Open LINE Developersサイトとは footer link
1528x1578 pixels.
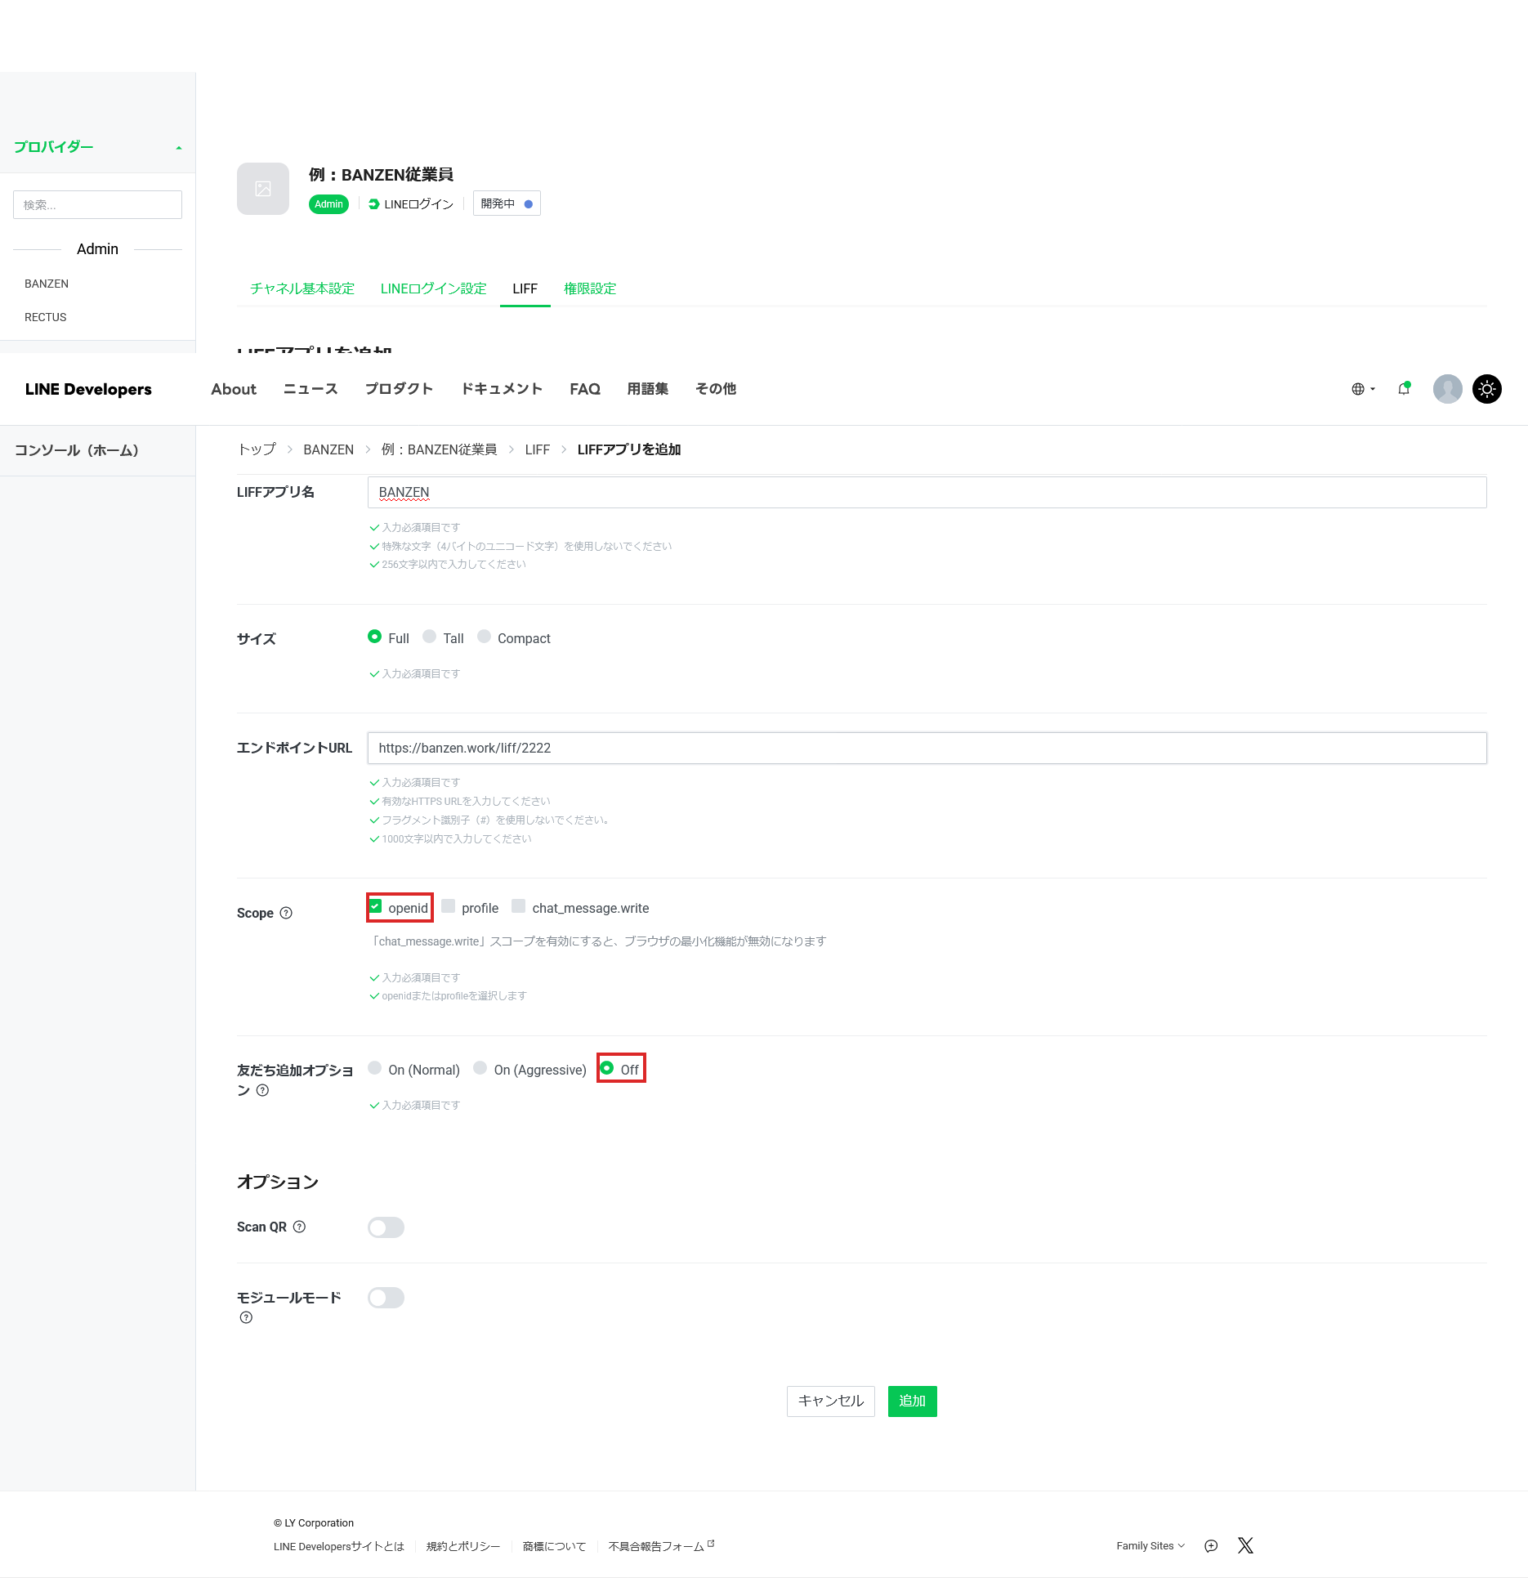[339, 1546]
